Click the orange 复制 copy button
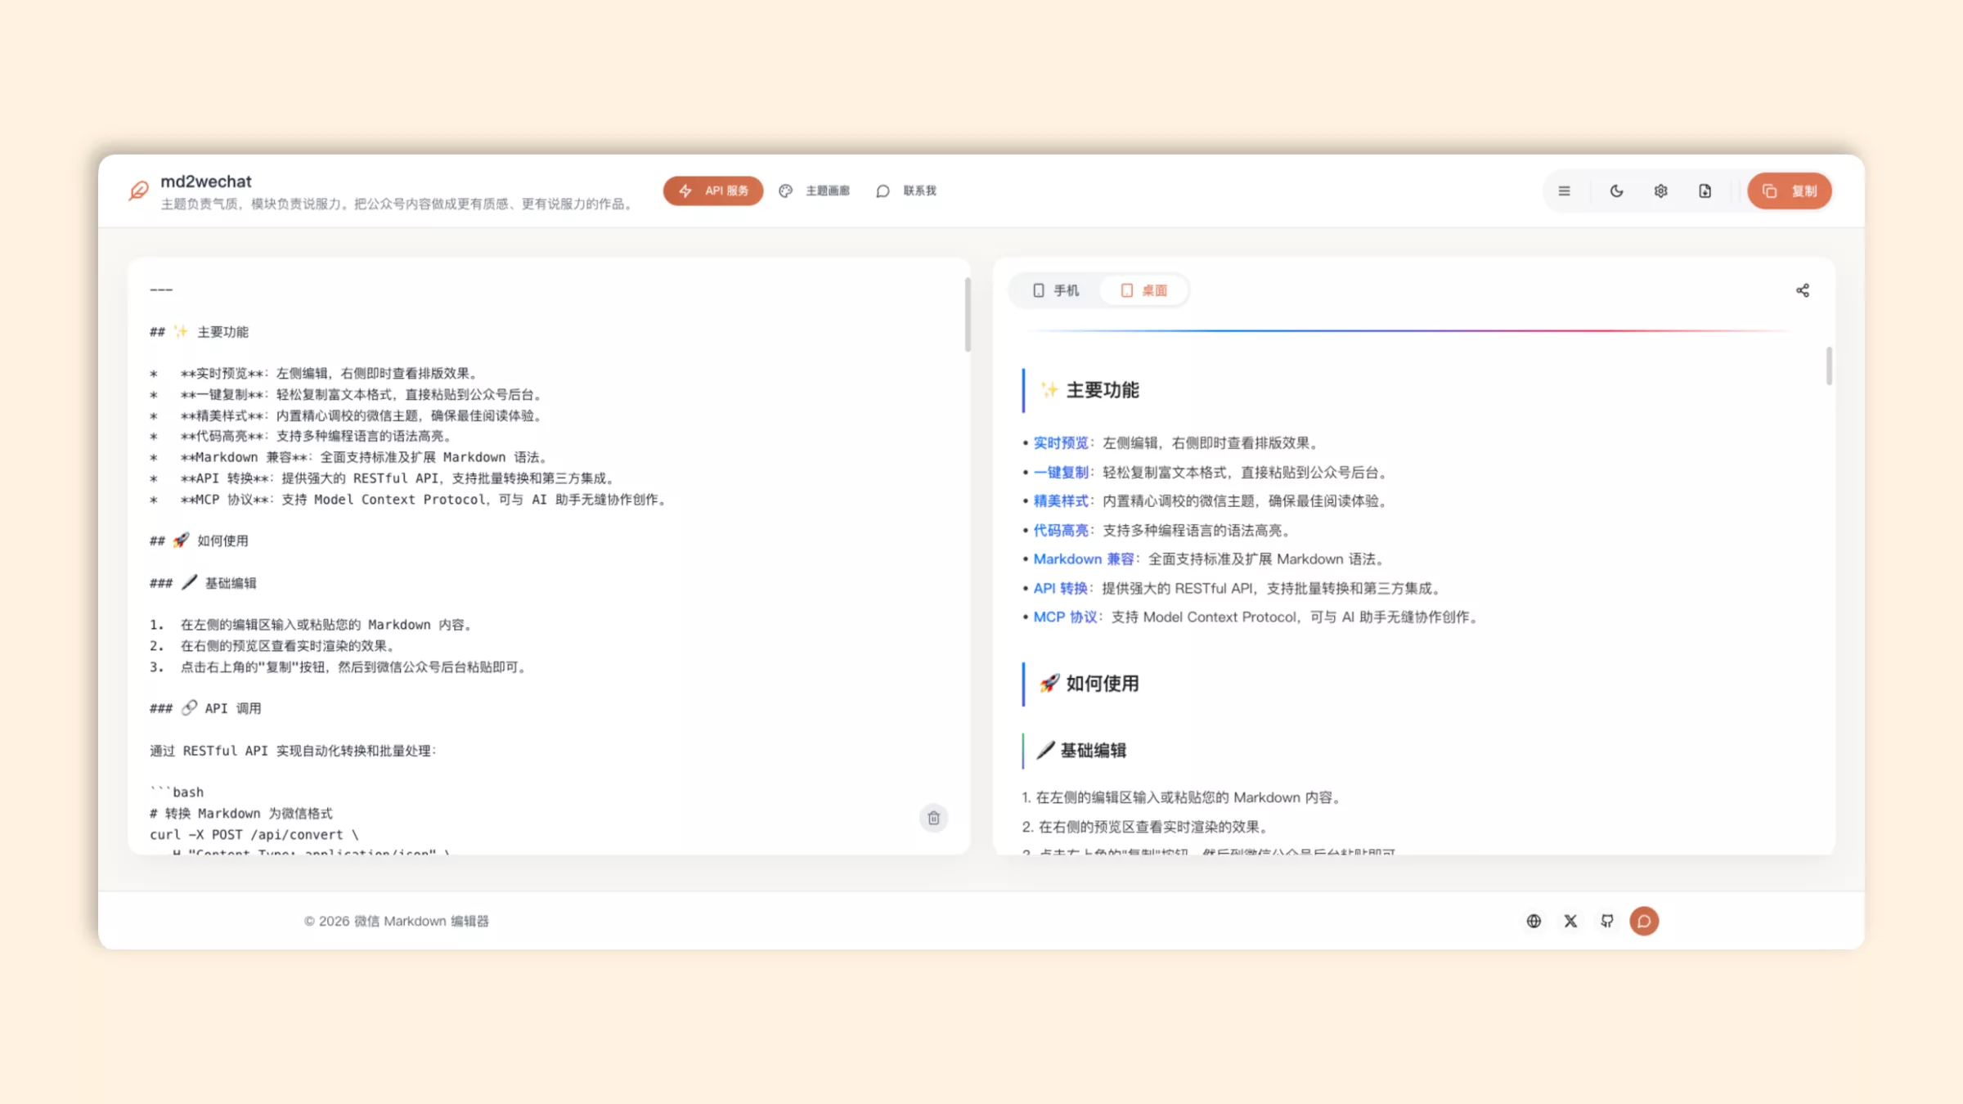The height and width of the screenshot is (1104, 1963). pyautogui.click(x=1790, y=191)
